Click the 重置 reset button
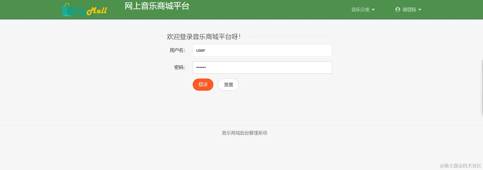 (x=228, y=84)
